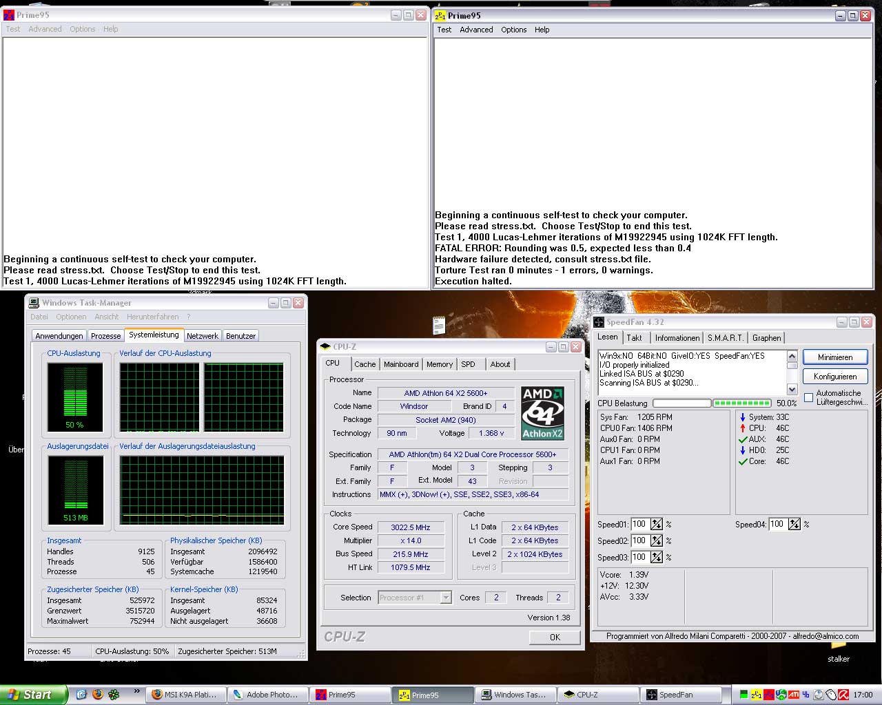Click the SpeedFan CPU Belastung green bar

pyautogui.click(x=742, y=403)
